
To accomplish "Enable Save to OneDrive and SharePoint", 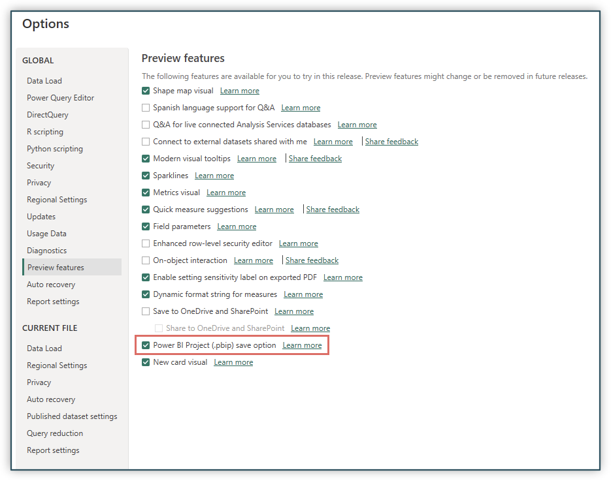I will [x=146, y=311].
